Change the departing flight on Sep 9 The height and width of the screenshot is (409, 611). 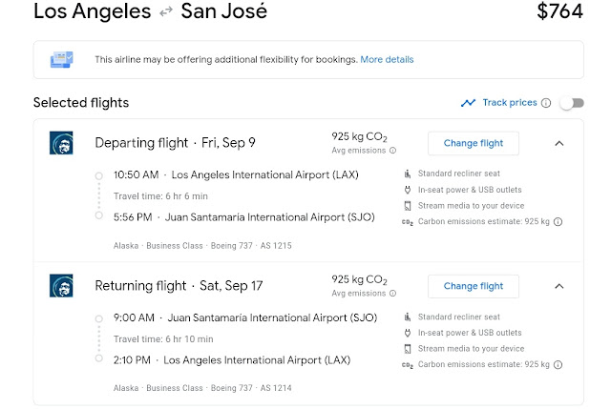point(473,143)
